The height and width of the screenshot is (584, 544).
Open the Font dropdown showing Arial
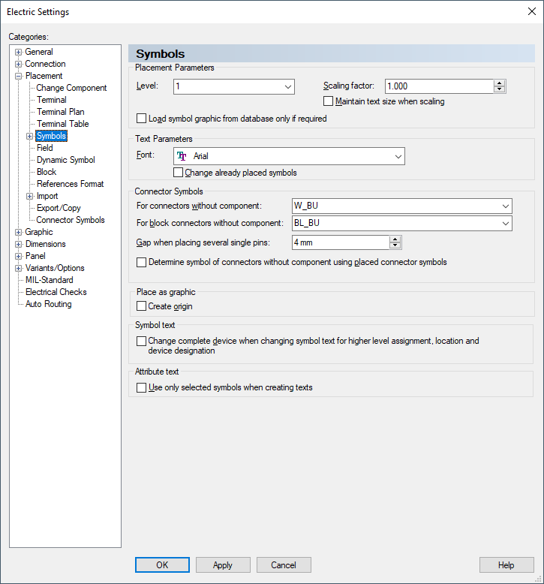[x=398, y=156]
